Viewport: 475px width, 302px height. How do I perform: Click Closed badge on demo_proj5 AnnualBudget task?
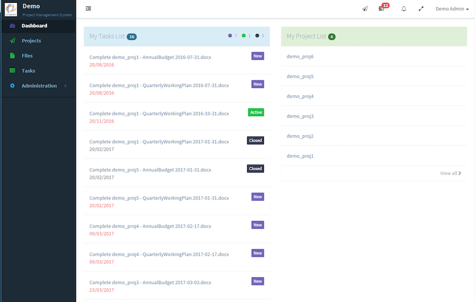256,169
